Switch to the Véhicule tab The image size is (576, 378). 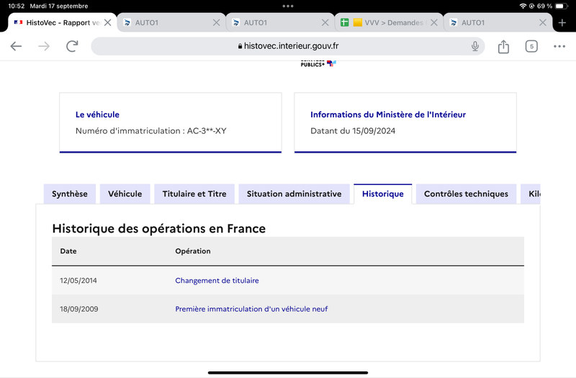125,194
